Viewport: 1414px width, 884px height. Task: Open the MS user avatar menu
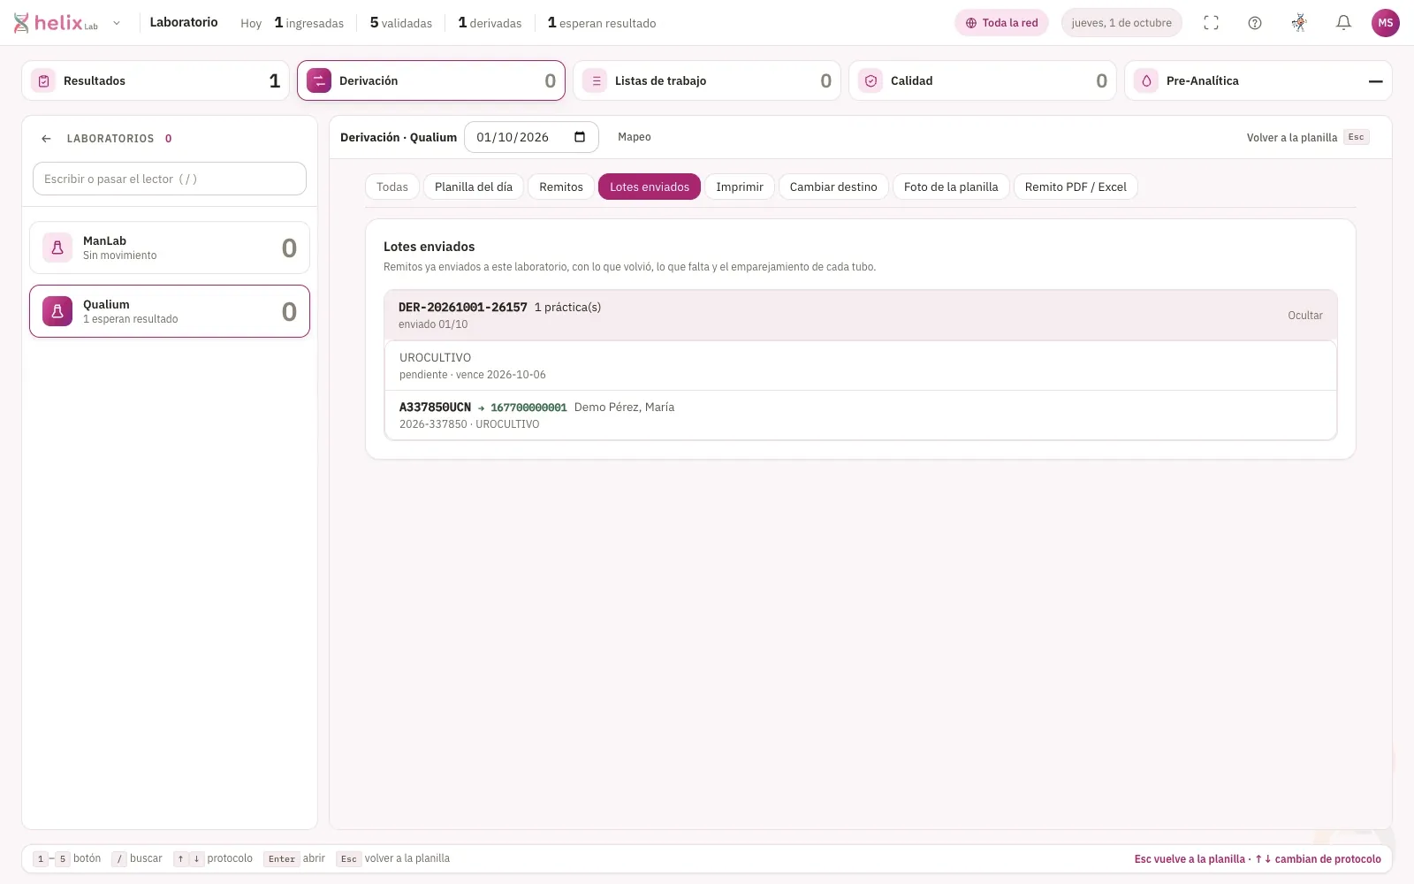tap(1385, 23)
